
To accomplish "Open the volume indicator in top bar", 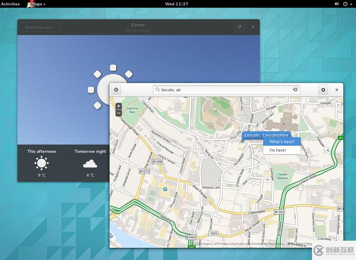I will click(337, 4).
